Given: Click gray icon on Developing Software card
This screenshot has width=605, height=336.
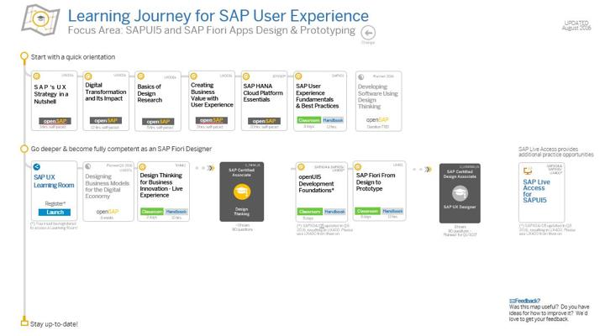Looking at the screenshot, I should coord(361,76).
